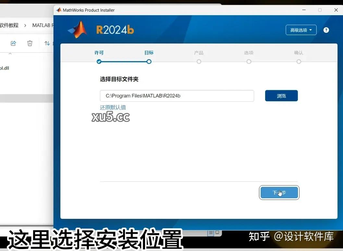Select the completed 许可 step circle
This screenshot has height=251, width=343.
99,61
